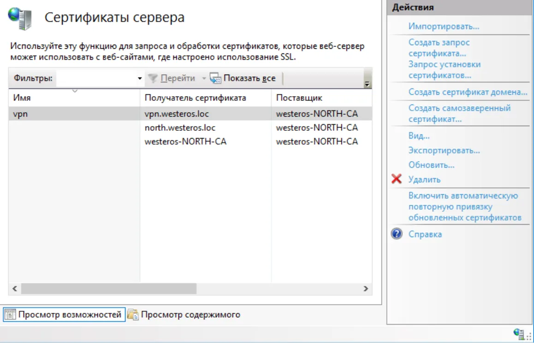Enable Включить автоматическую повторную привязку обновленных сертификатов

pyautogui.click(x=465, y=206)
